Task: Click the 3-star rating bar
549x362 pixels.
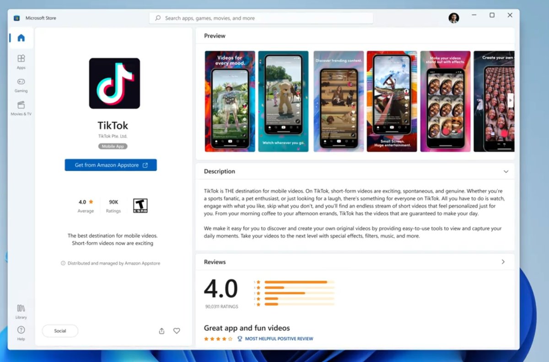Action: (299, 293)
